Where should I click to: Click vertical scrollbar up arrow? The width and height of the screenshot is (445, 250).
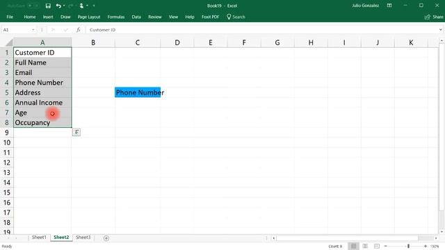pyautogui.click(x=442, y=41)
